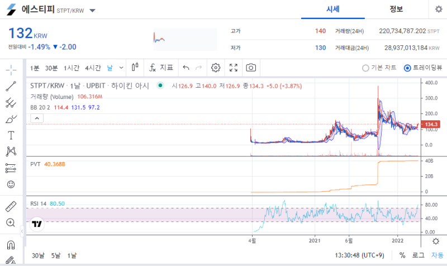447x266 pixels.
Task: Select the brush drawing tool
Action: click(x=11, y=119)
